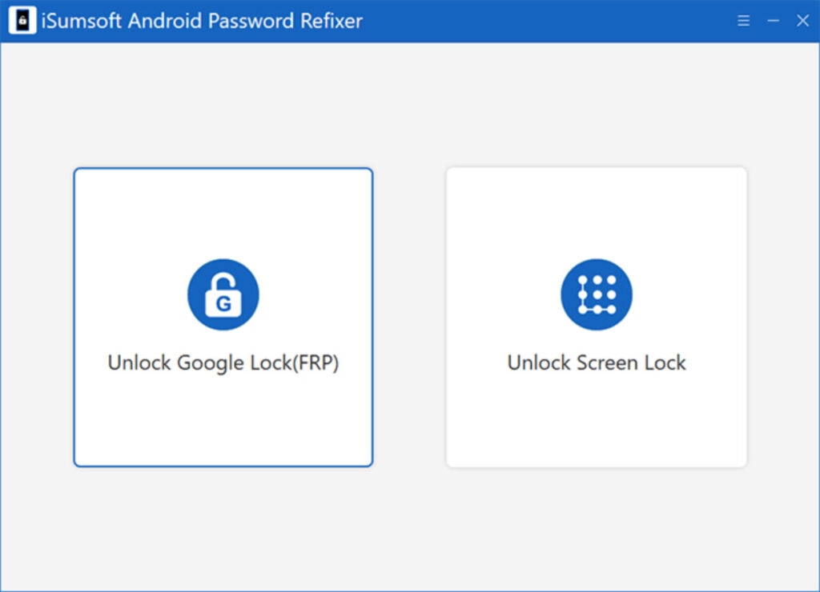
Task: Click the letter G on the padlock
Action: pos(223,303)
